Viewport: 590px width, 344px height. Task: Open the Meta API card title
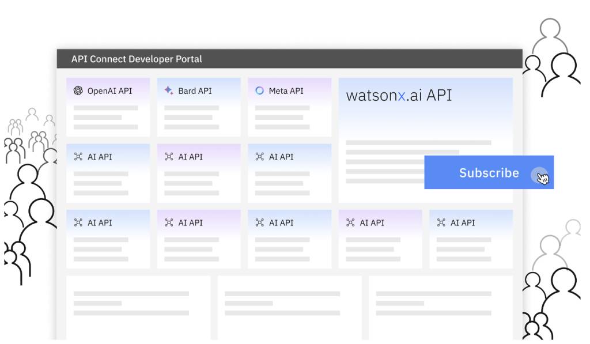coord(286,91)
